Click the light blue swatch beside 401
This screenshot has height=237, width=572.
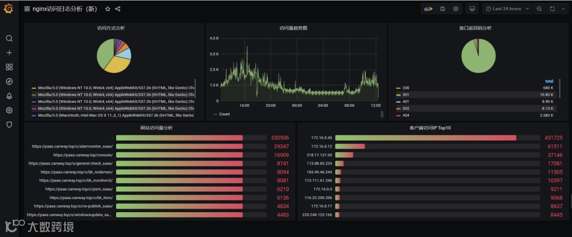pyautogui.click(x=398, y=102)
